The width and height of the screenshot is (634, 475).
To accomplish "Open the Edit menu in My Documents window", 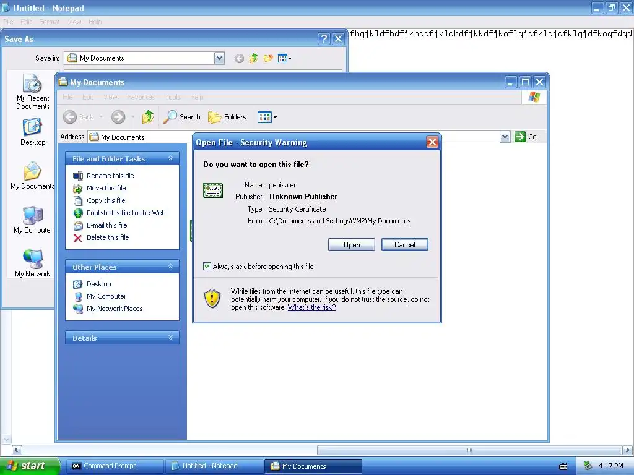I will (x=88, y=97).
